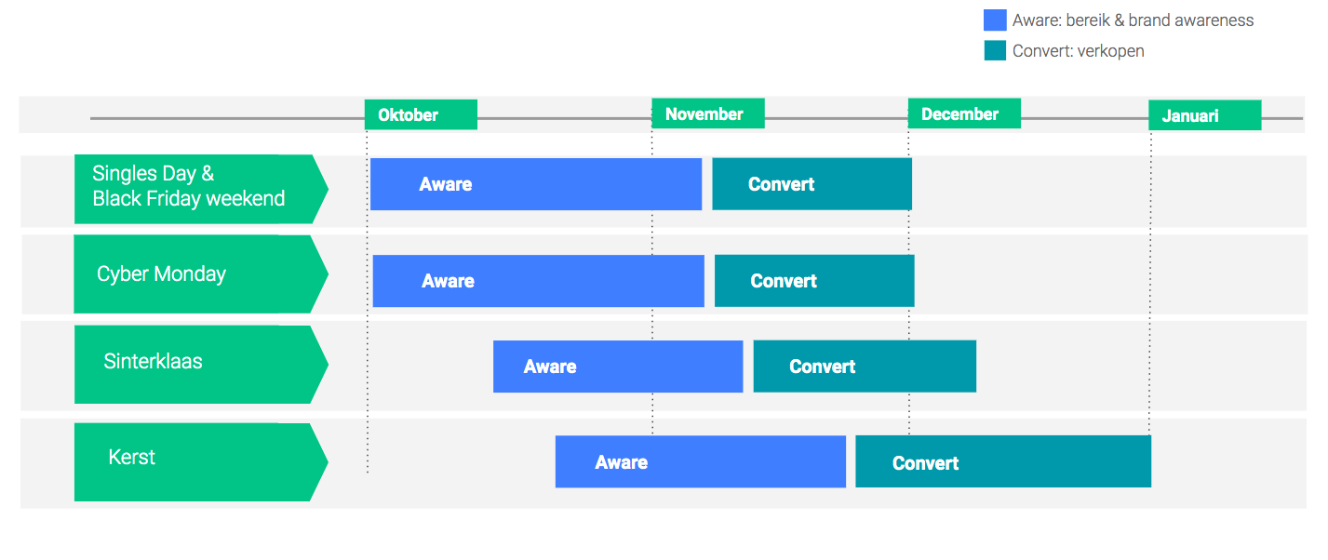
Task: Select the Aware bar for Sinterklaas
Action: tap(618, 367)
